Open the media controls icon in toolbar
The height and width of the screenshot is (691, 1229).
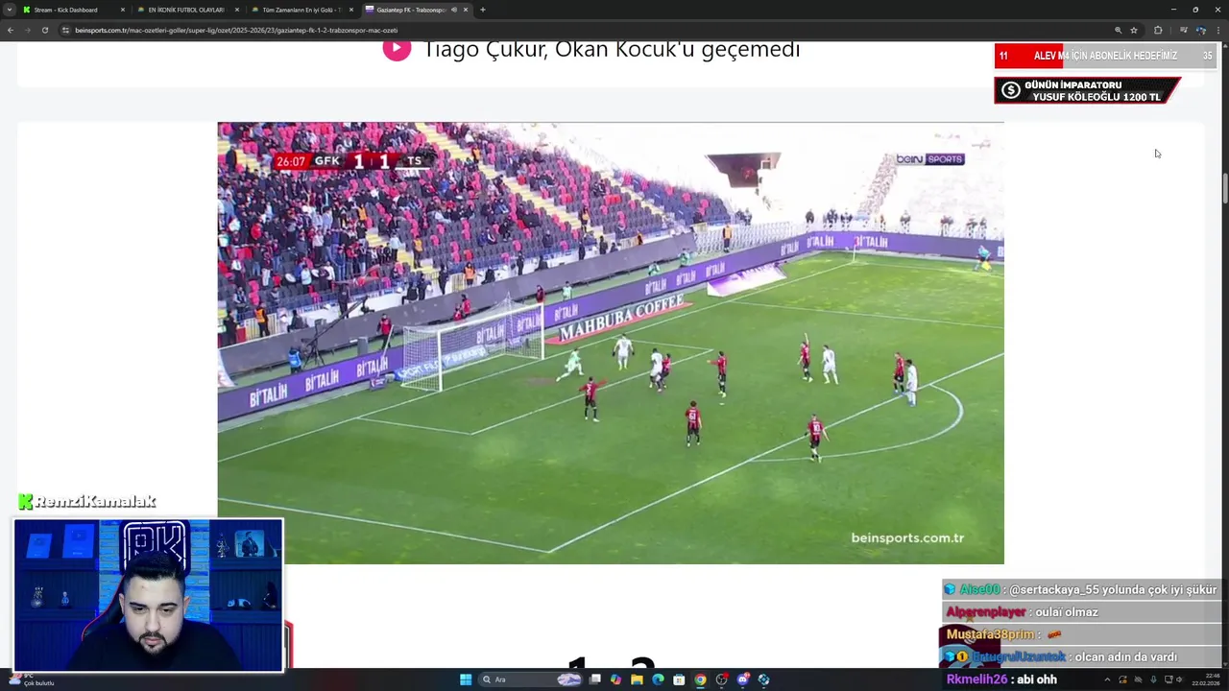pyautogui.click(x=1183, y=30)
